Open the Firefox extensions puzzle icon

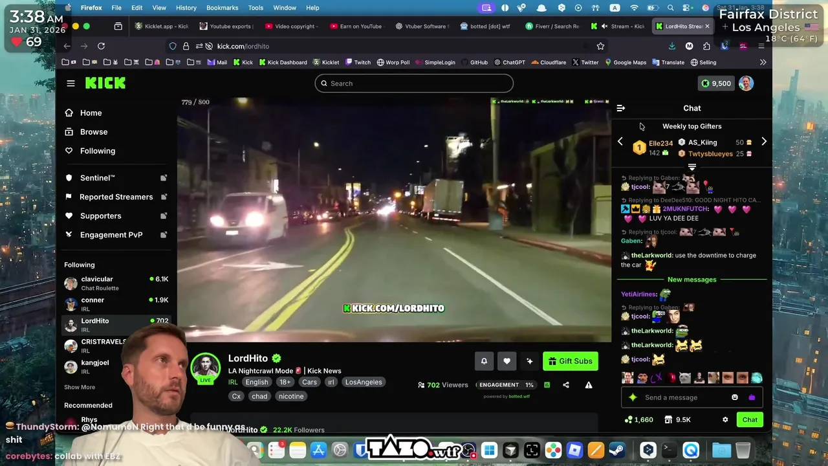(706, 46)
